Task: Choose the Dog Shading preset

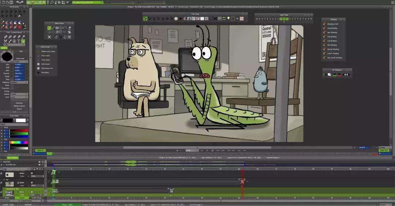Action: point(332,28)
